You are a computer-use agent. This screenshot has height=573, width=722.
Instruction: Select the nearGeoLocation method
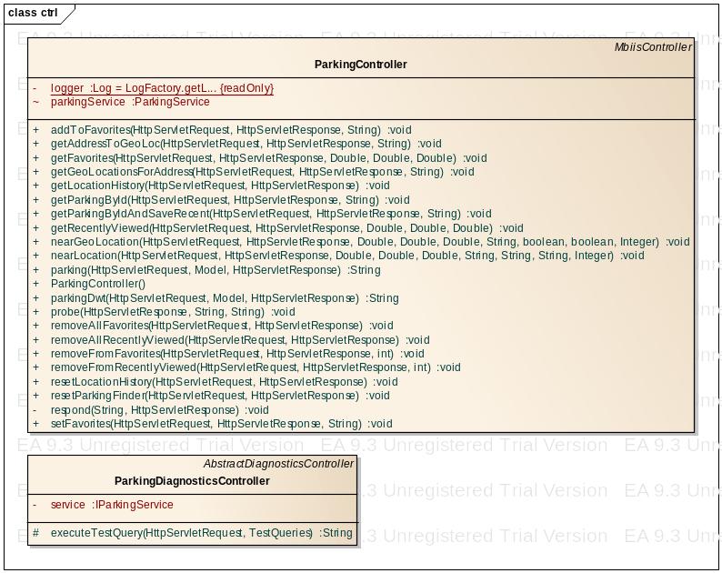[x=370, y=242]
